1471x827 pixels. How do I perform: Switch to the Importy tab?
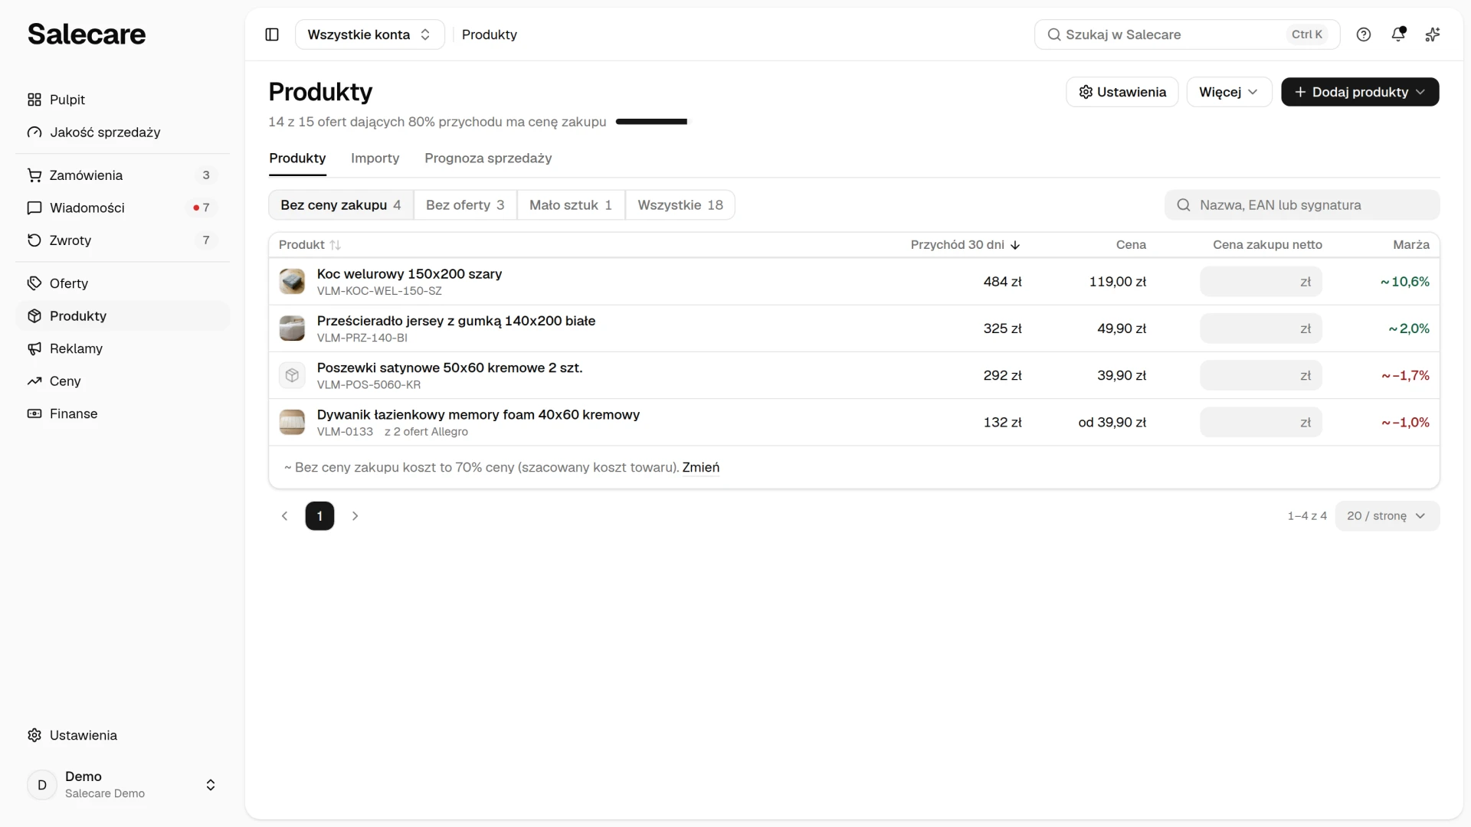point(375,159)
